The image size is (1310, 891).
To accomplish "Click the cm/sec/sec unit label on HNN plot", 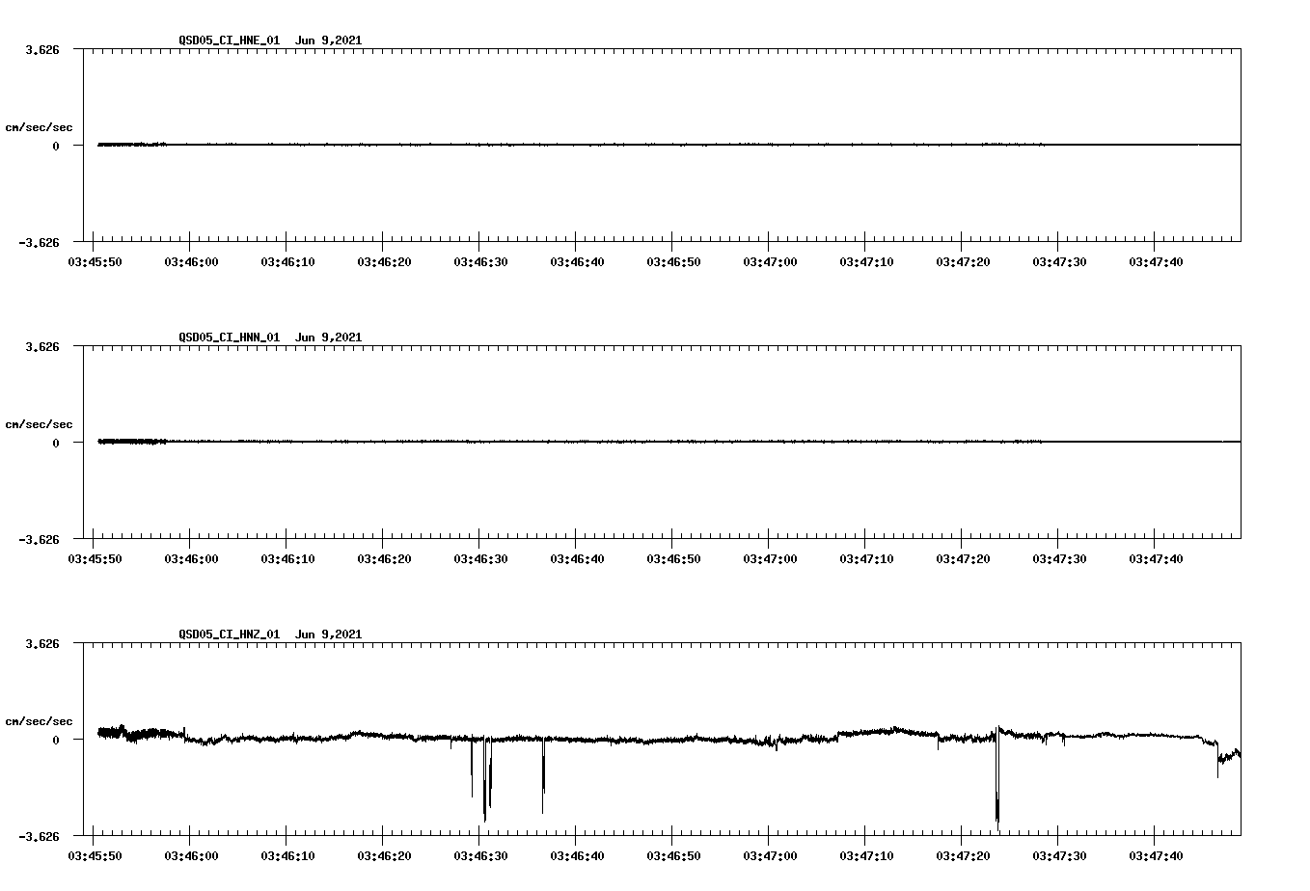I will point(39,424).
